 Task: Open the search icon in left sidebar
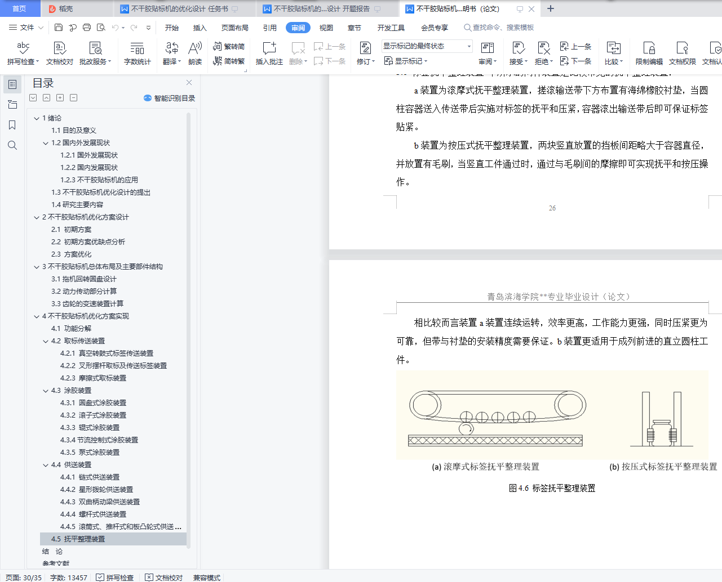12,145
